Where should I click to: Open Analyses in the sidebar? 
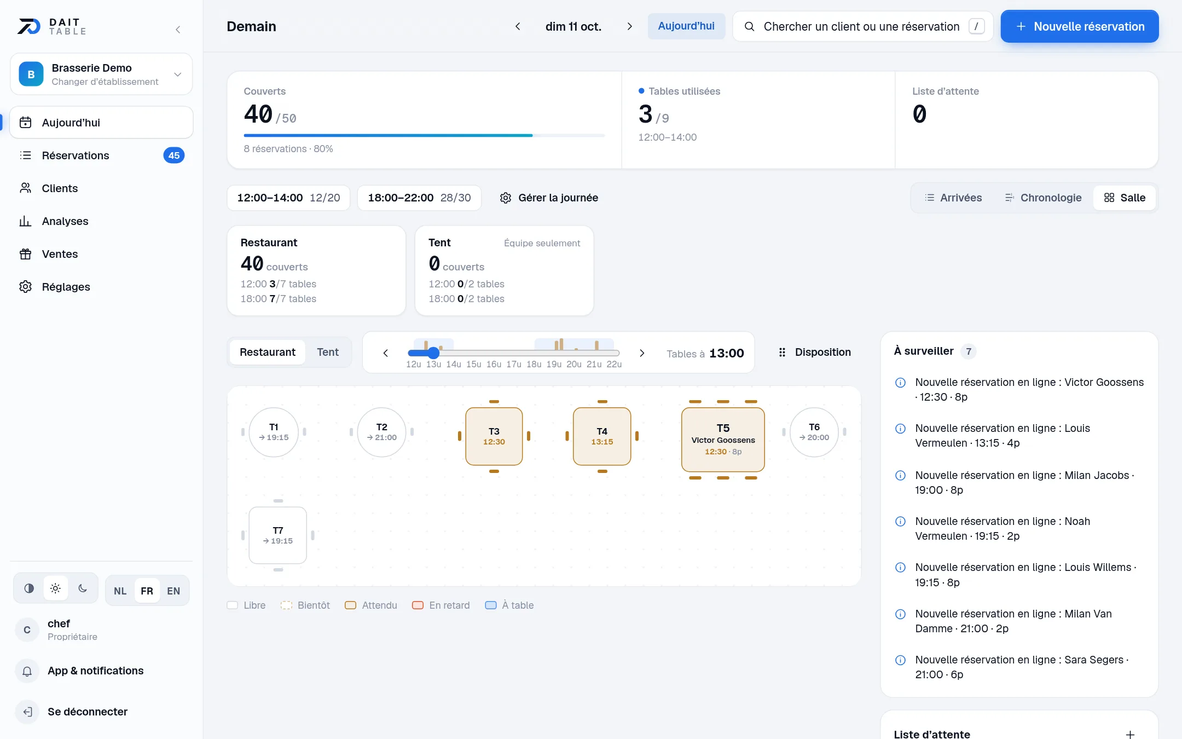(x=101, y=221)
